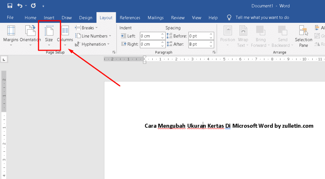Open the Margins page setup tool
The height and width of the screenshot is (179, 325).
(x=11, y=35)
